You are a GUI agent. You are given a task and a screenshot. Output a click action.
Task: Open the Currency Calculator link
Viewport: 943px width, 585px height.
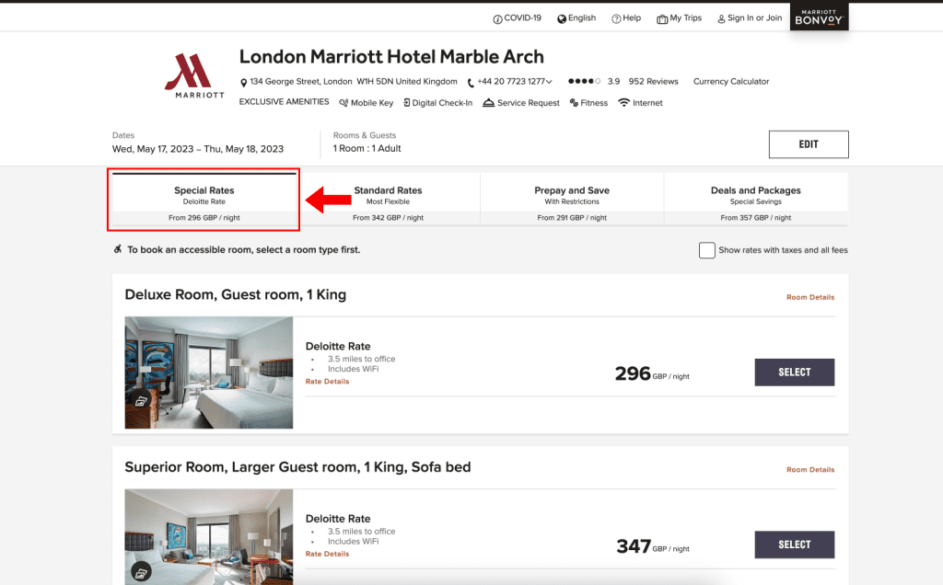point(731,81)
